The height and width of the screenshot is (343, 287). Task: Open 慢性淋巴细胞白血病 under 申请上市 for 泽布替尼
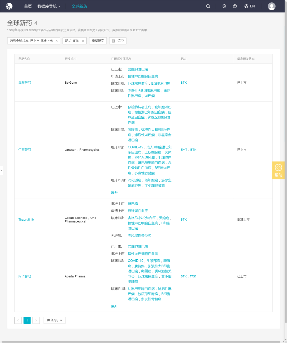click(x=143, y=76)
